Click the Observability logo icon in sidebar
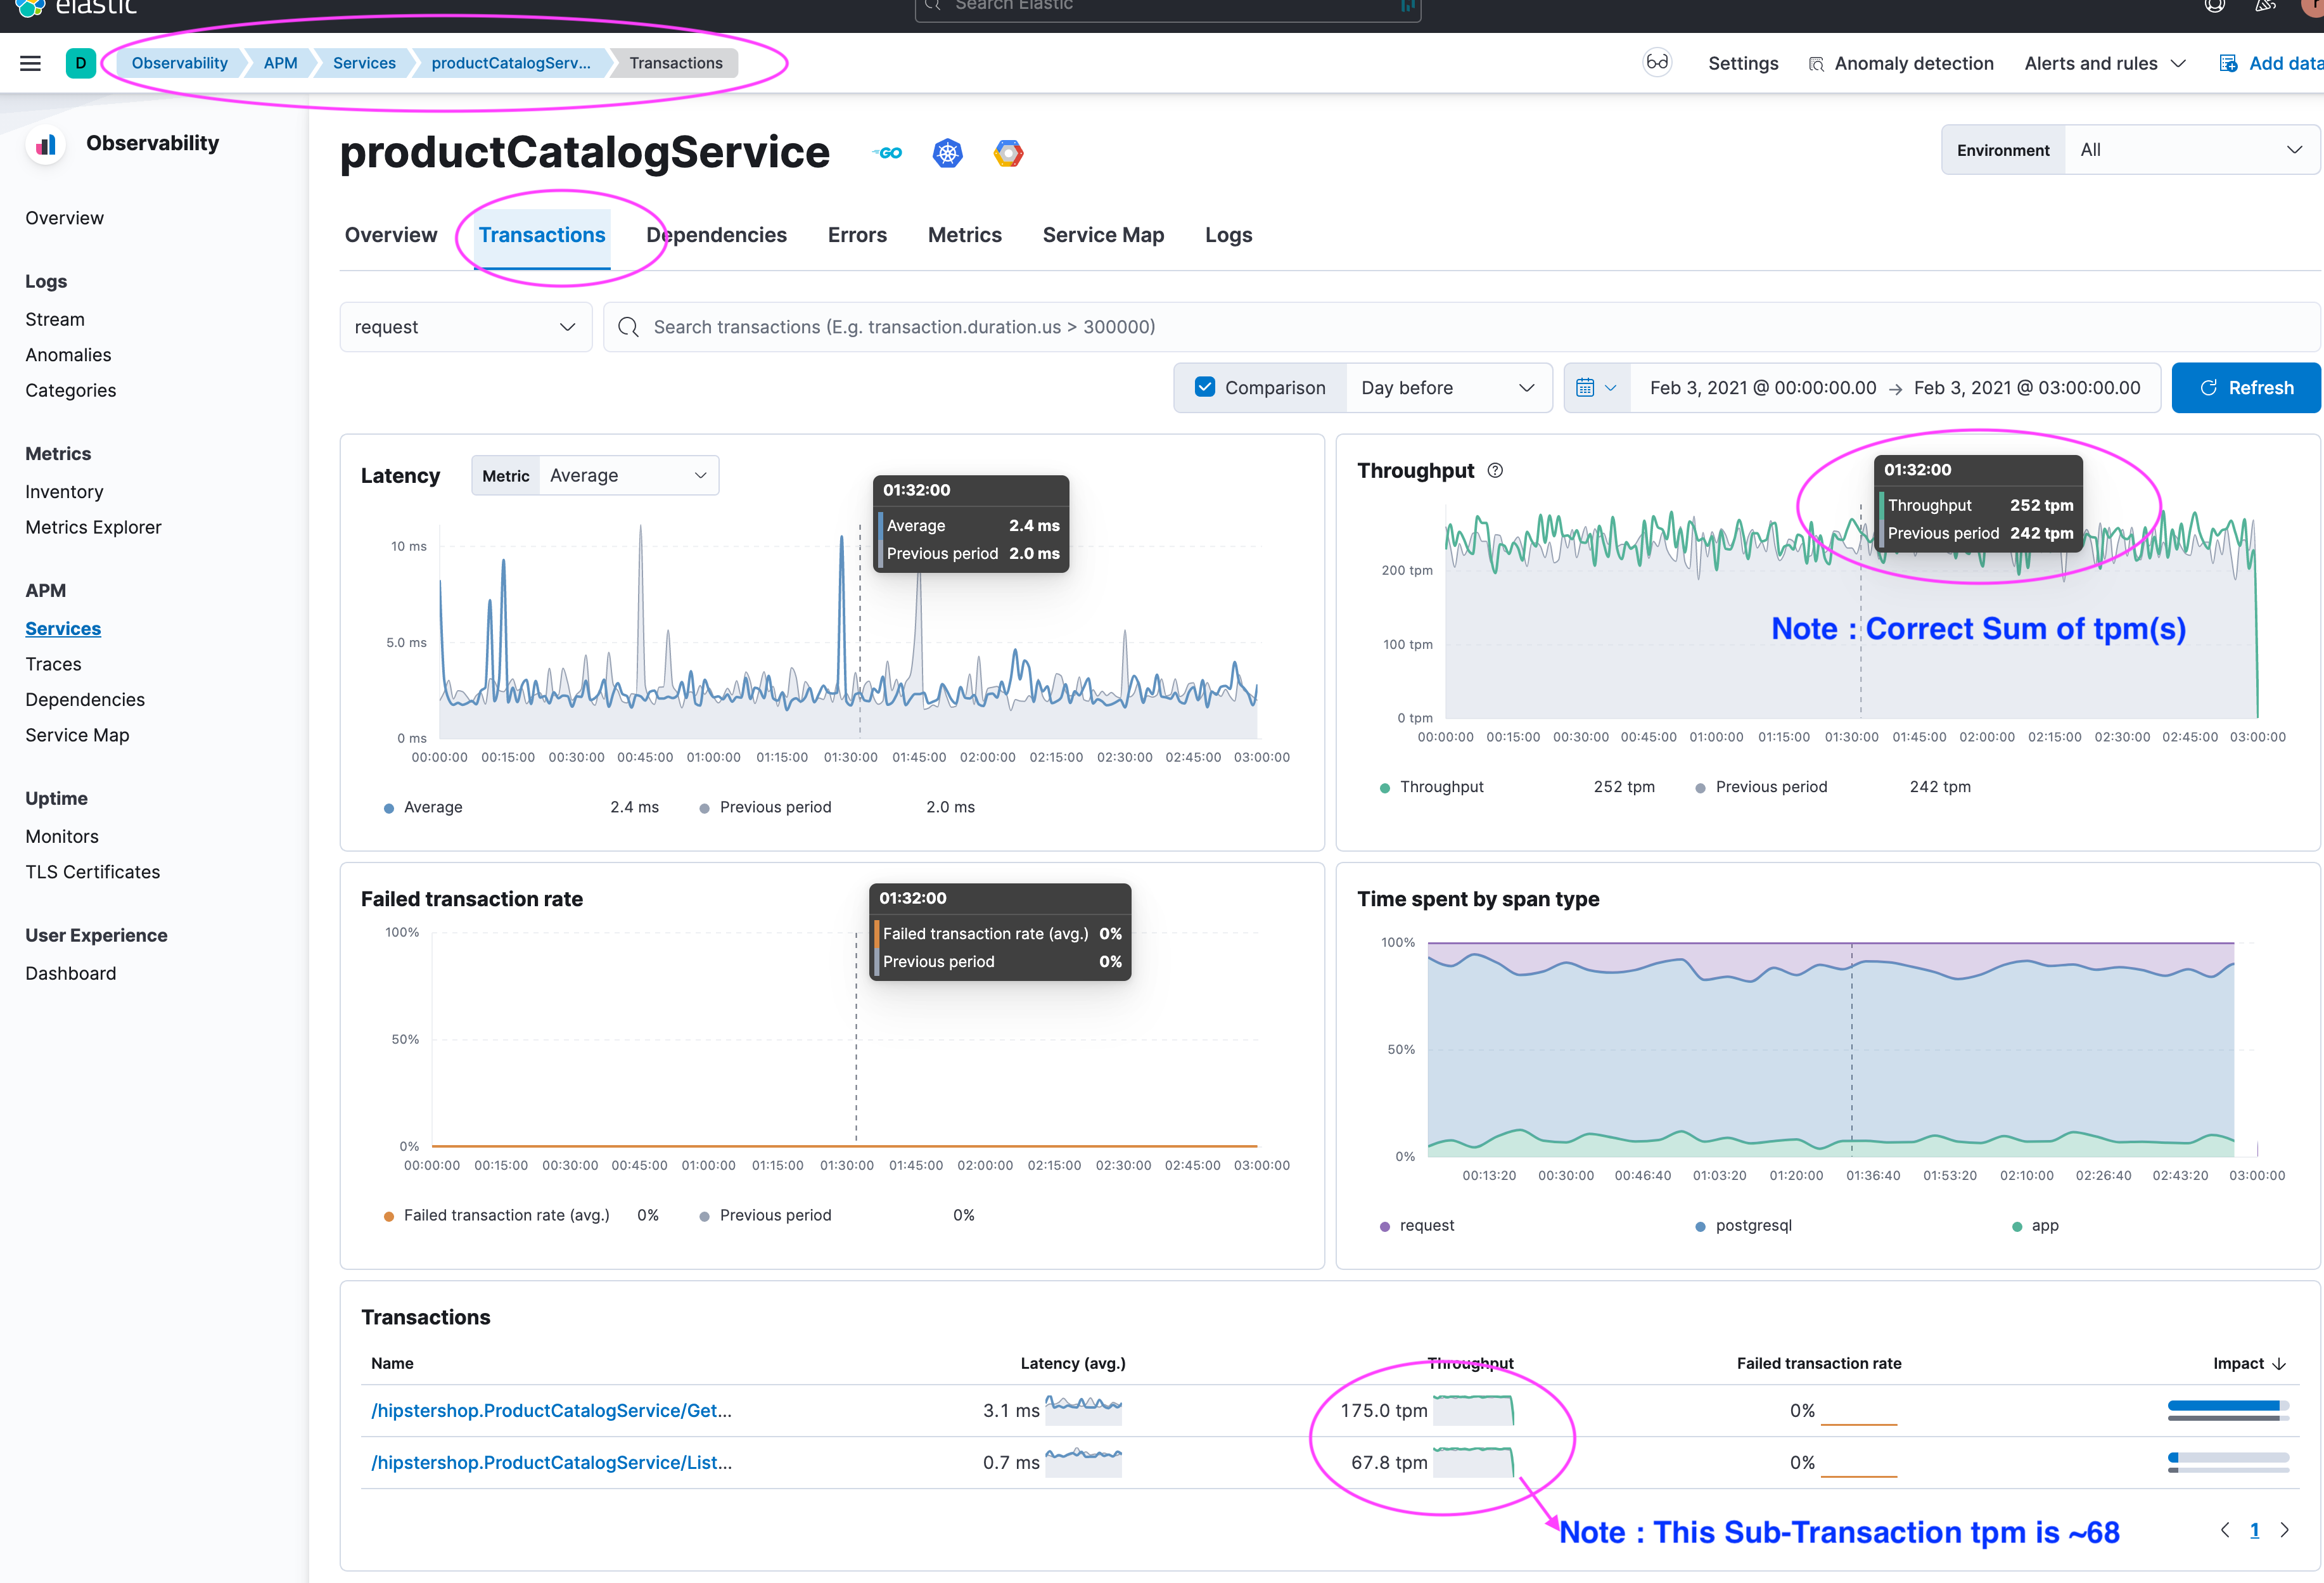The image size is (2324, 1583). (45, 144)
